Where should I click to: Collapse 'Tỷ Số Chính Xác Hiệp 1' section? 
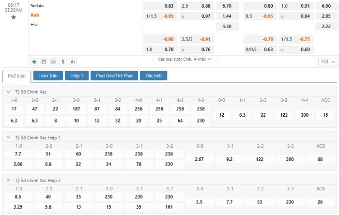(8, 138)
